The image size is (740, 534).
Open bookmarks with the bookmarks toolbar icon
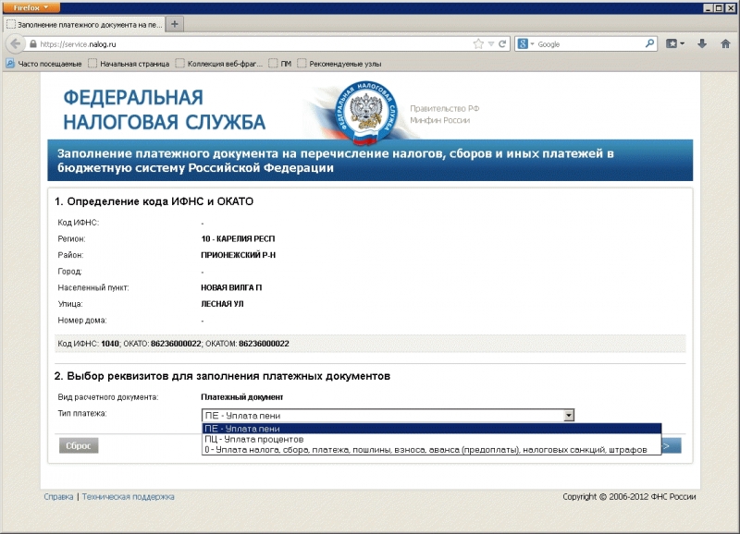pos(672,42)
